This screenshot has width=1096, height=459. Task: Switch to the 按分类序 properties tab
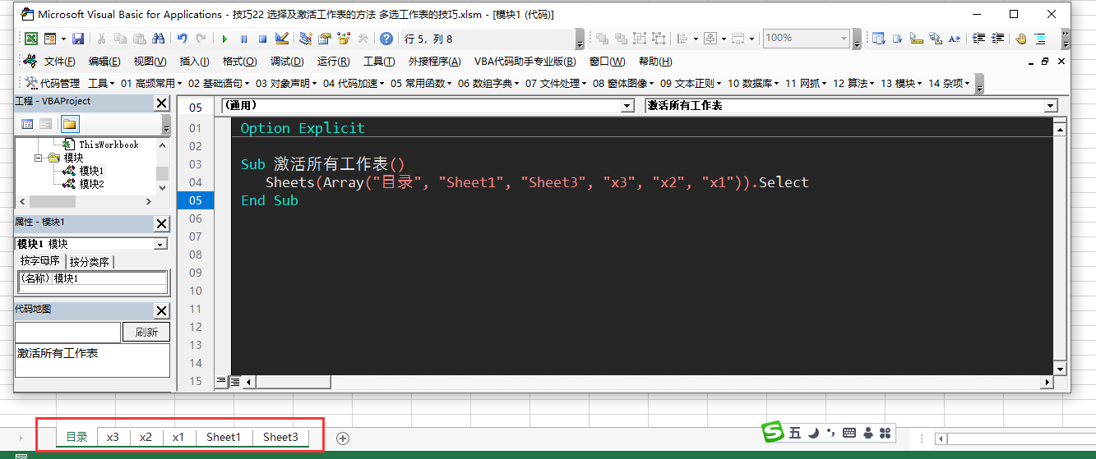click(x=90, y=262)
